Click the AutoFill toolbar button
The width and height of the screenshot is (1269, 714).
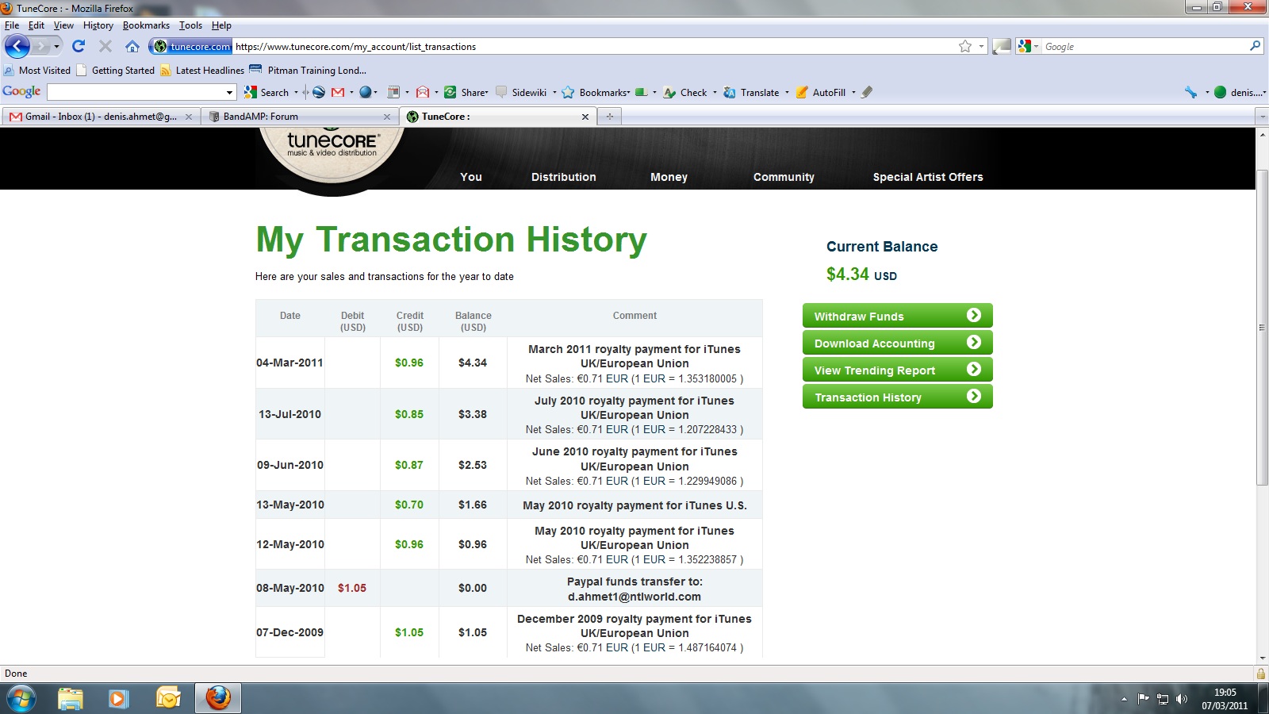coord(821,92)
